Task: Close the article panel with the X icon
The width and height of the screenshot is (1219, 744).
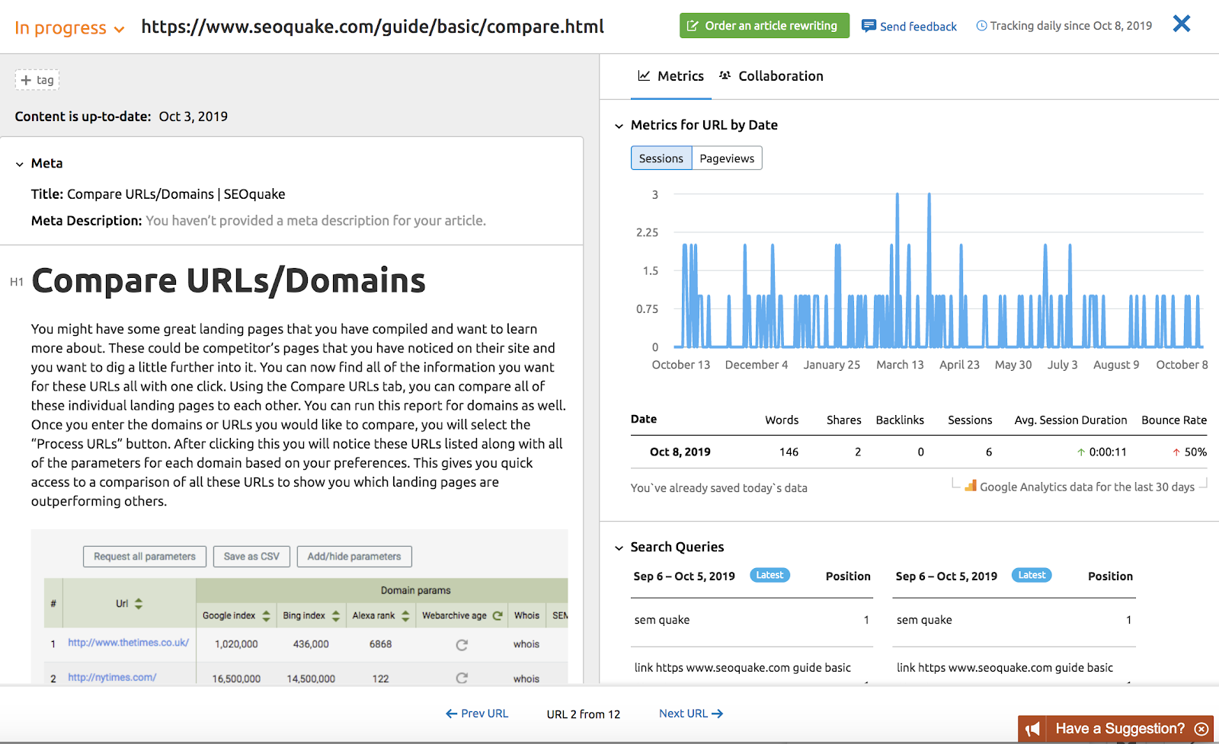Action: click(1181, 24)
